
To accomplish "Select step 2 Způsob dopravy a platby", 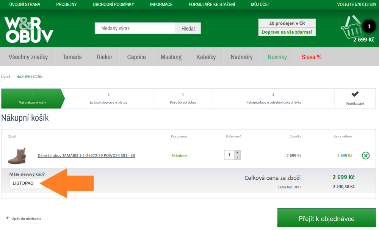I will [109, 99].
